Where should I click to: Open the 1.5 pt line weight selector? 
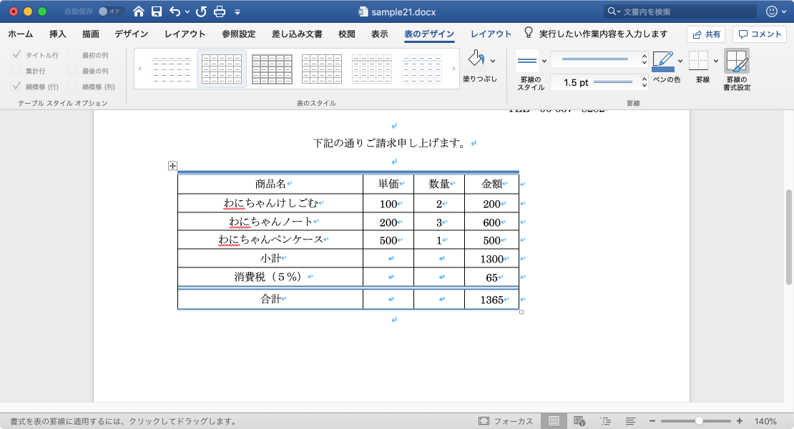point(599,82)
